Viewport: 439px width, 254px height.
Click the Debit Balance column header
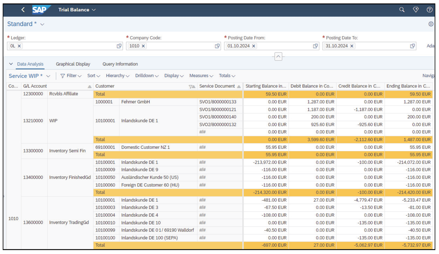(x=312, y=86)
